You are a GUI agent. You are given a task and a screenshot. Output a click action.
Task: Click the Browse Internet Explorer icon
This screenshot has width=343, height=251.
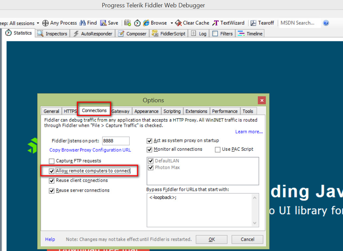[146, 23]
